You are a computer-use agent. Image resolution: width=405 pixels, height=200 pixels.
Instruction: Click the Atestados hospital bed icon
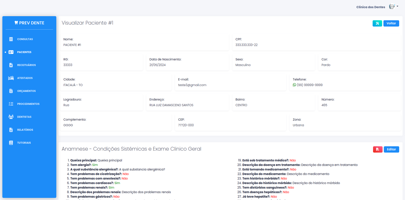11,78
